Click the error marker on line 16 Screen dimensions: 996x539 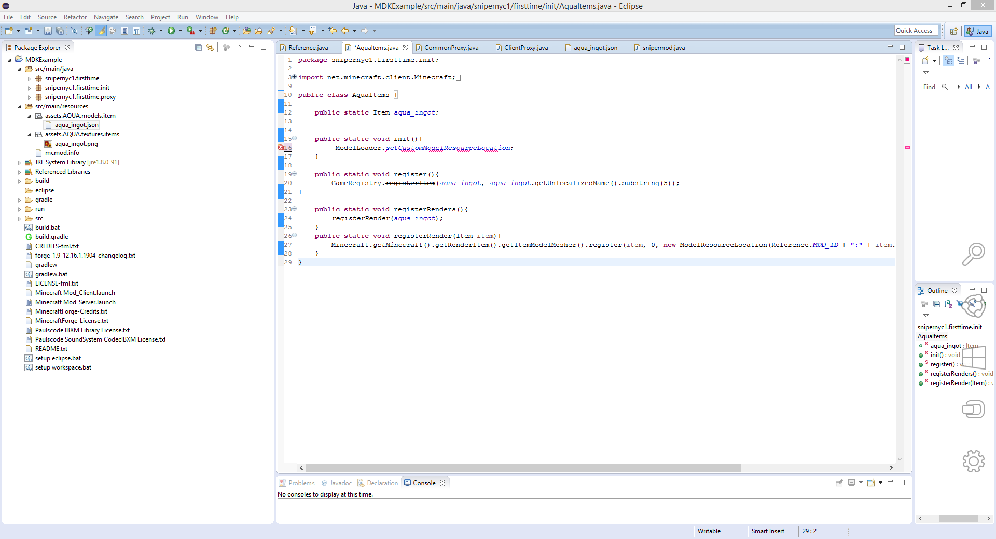[281, 148]
